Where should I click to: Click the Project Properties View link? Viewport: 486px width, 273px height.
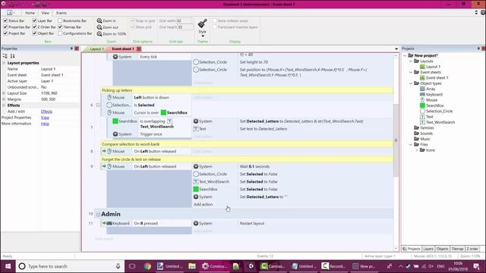point(45,118)
